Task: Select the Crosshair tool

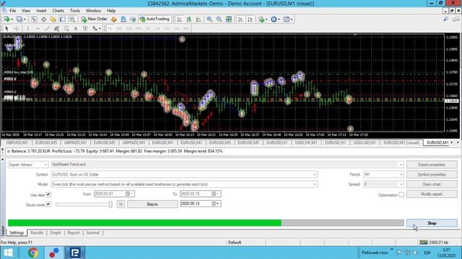Action: pos(17,29)
